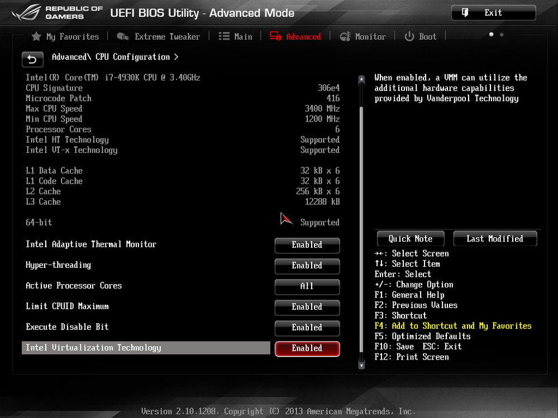558x418 pixels.
Task: Click the scrollbar down arrow
Action: tap(361, 364)
